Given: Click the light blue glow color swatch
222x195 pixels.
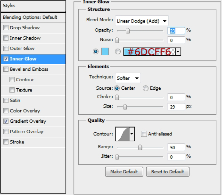Looking at the screenshot, I should point(105,51).
